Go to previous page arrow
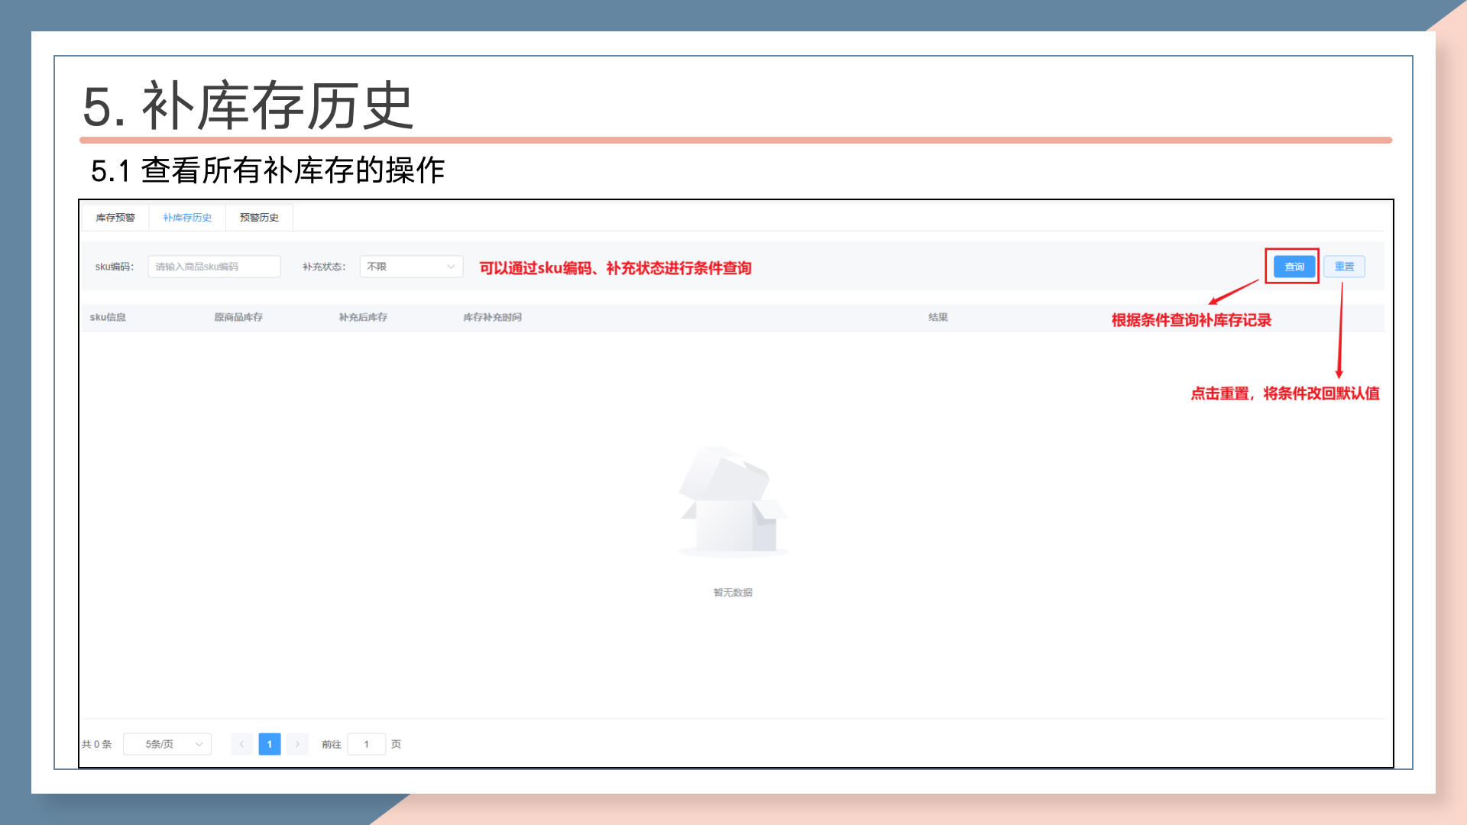This screenshot has height=825, width=1467. tap(241, 744)
